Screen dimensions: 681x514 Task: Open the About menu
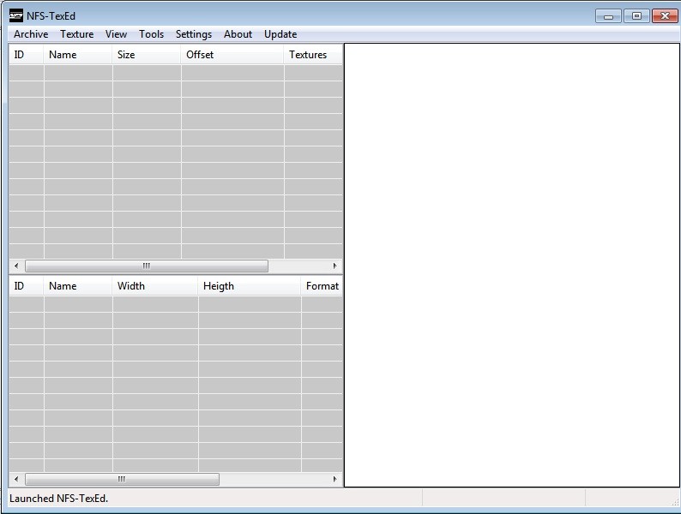coord(238,34)
